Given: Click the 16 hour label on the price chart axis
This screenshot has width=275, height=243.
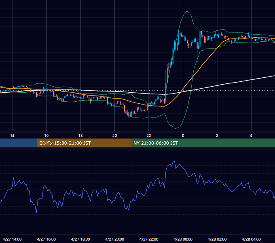Looking at the screenshot, I should (x=46, y=136).
